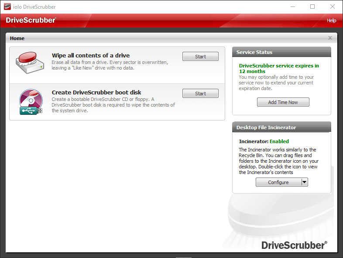Click the 'Wipe all contents of a drive' heading
This screenshot has height=258, width=343.
coord(91,55)
